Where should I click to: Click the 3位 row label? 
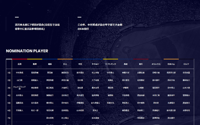[9, 88]
